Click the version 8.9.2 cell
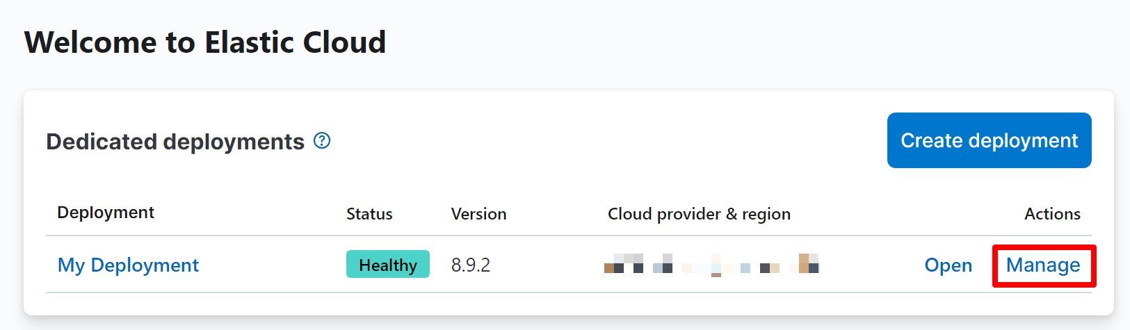This screenshot has width=1130, height=330. (x=471, y=265)
